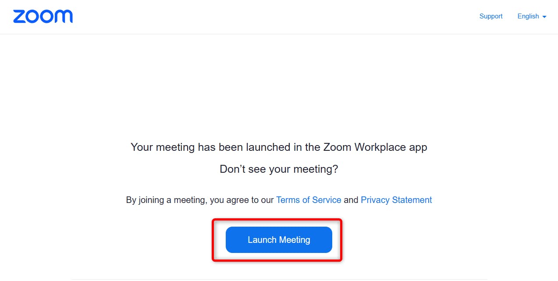
Task: Read Zoom's Privacy Statement
Action: [x=396, y=200]
